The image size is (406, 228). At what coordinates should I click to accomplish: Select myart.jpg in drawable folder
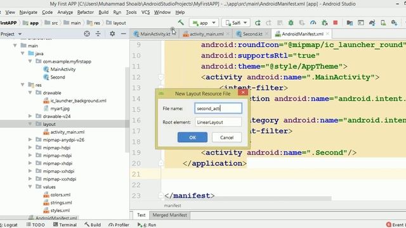click(x=60, y=108)
